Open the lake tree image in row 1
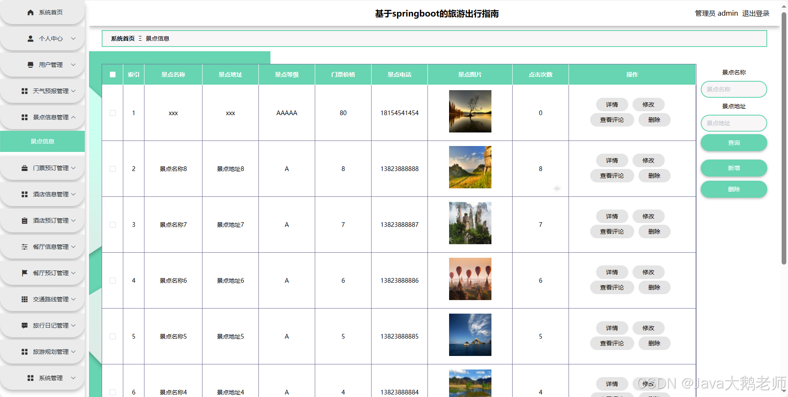This screenshot has height=397, width=788. (x=470, y=111)
